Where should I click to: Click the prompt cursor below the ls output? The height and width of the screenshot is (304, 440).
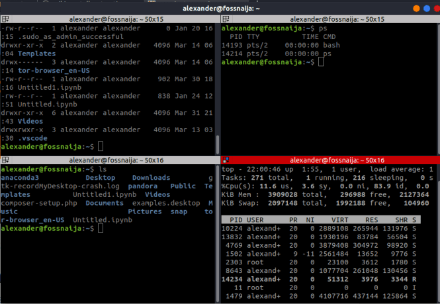click(x=101, y=229)
